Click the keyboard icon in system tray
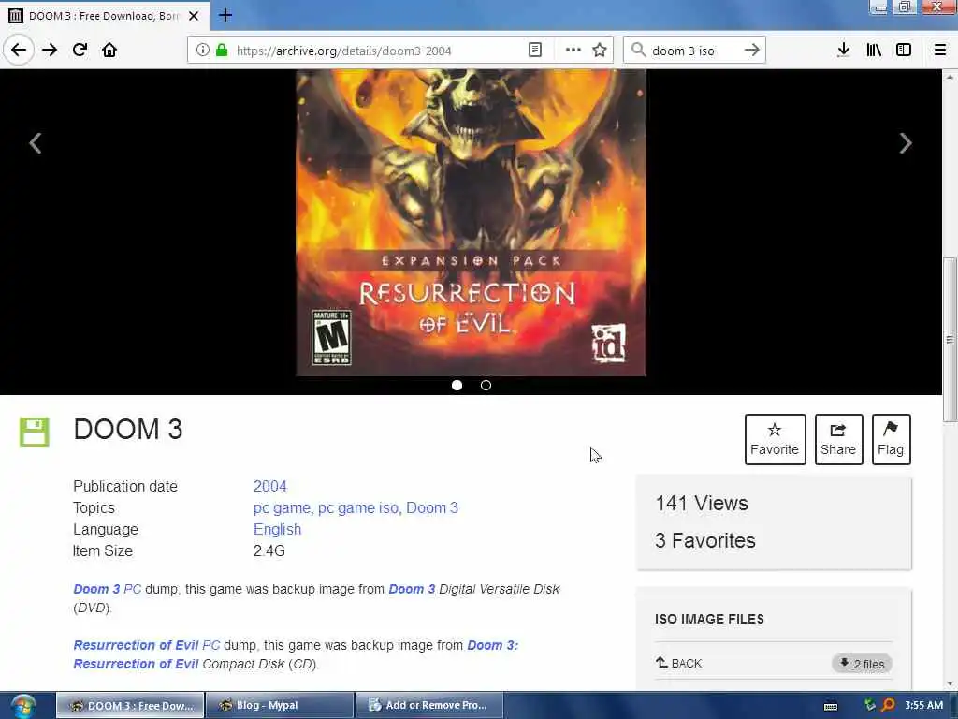Image resolution: width=958 pixels, height=719 pixels. pyautogui.click(x=831, y=706)
